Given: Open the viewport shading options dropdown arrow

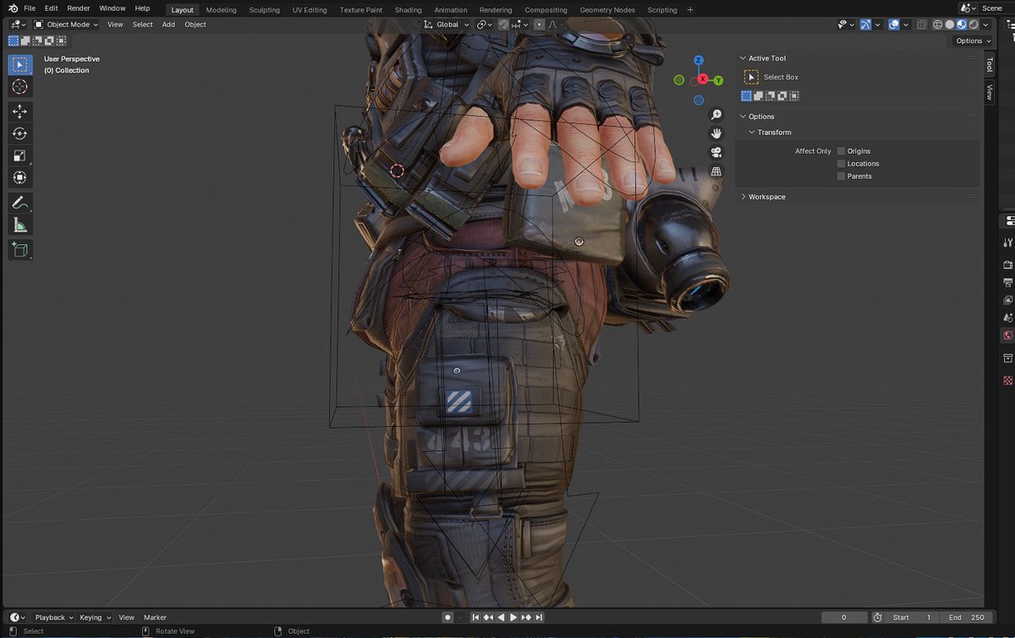Looking at the screenshot, I should click(987, 25).
